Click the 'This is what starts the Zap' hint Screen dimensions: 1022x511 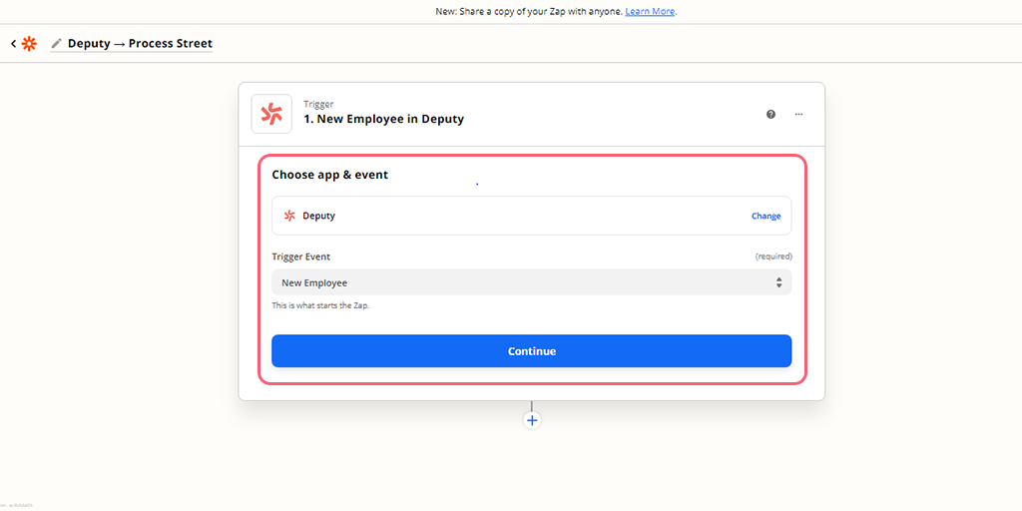(x=320, y=305)
